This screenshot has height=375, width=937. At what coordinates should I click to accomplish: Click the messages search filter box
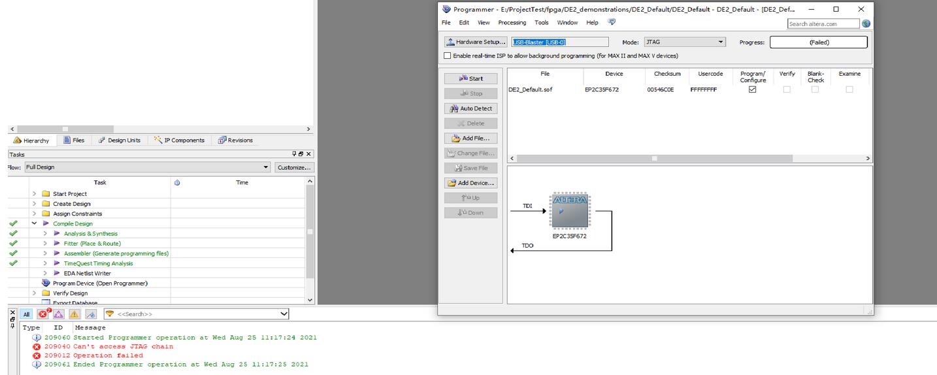coord(196,314)
